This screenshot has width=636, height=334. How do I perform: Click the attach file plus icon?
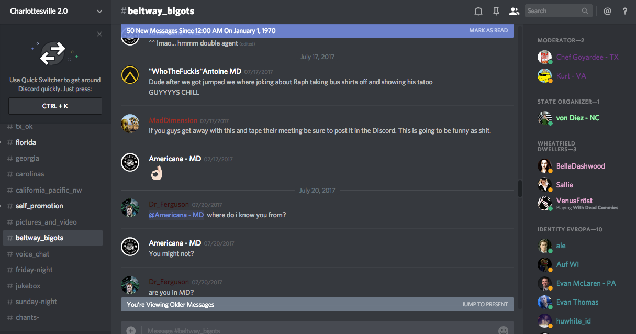coord(131,330)
